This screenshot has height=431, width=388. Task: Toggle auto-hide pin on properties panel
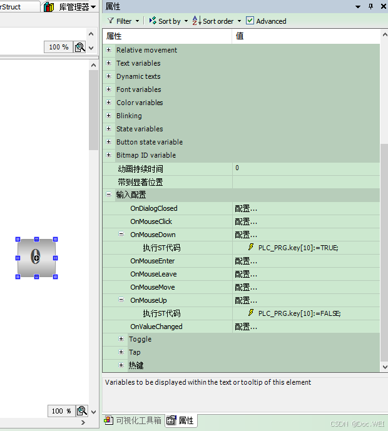[x=370, y=6]
